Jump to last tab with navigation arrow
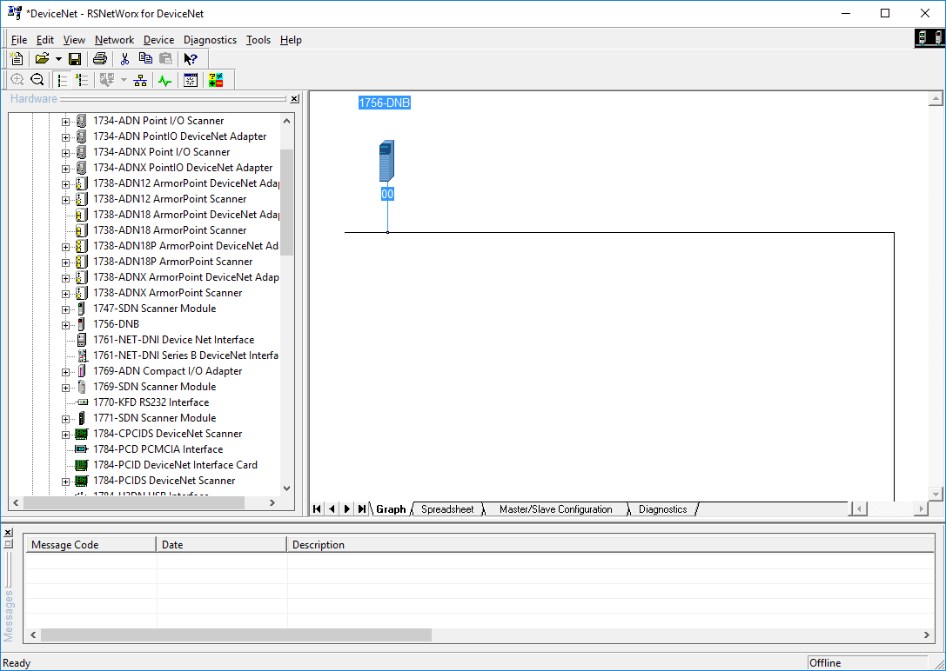This screenshot has height=671, width=946. [361, 509]
